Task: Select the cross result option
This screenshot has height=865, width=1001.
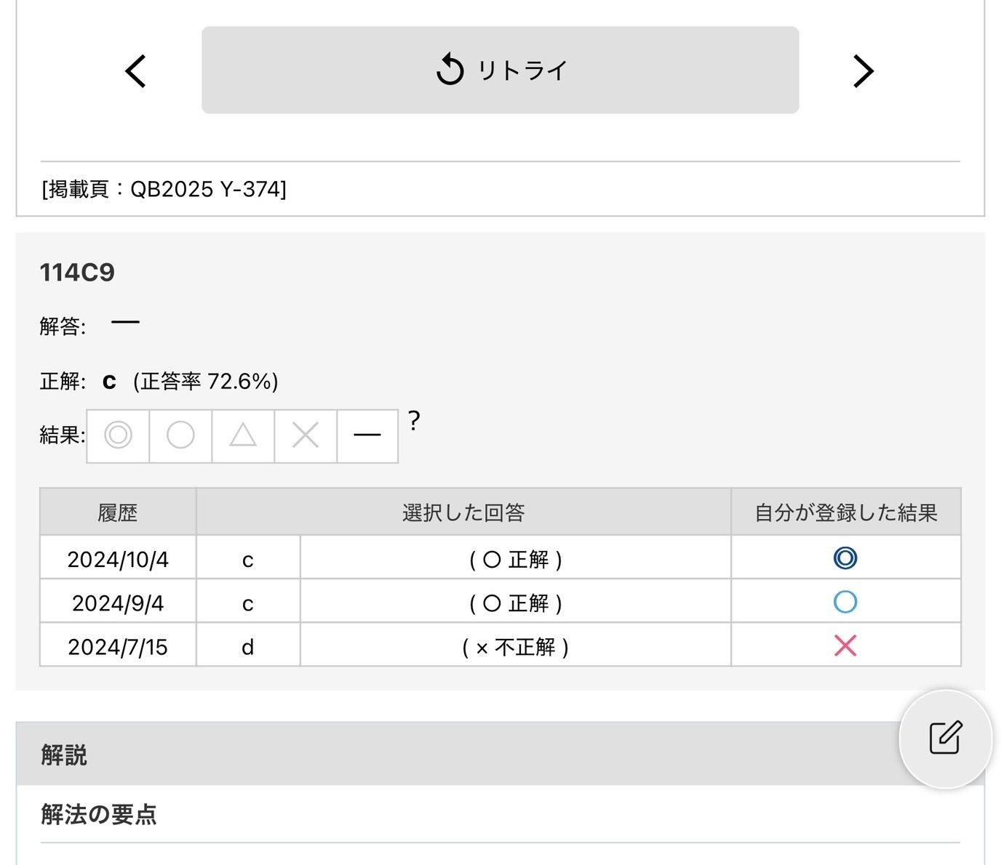Action: click(x=306, y=435)
